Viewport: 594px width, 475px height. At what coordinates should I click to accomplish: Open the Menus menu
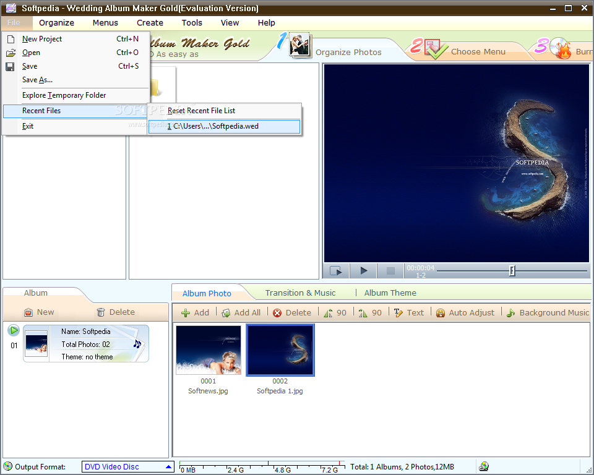(x=105, y=23)
